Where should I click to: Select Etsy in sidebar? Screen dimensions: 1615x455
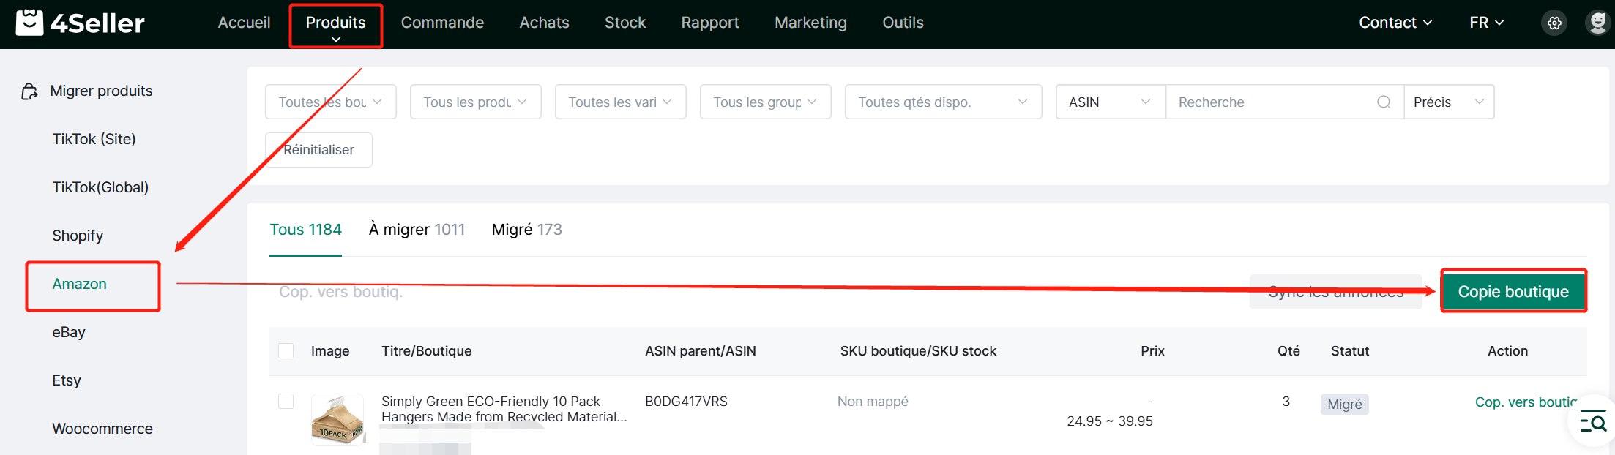[x=67, y=380]
